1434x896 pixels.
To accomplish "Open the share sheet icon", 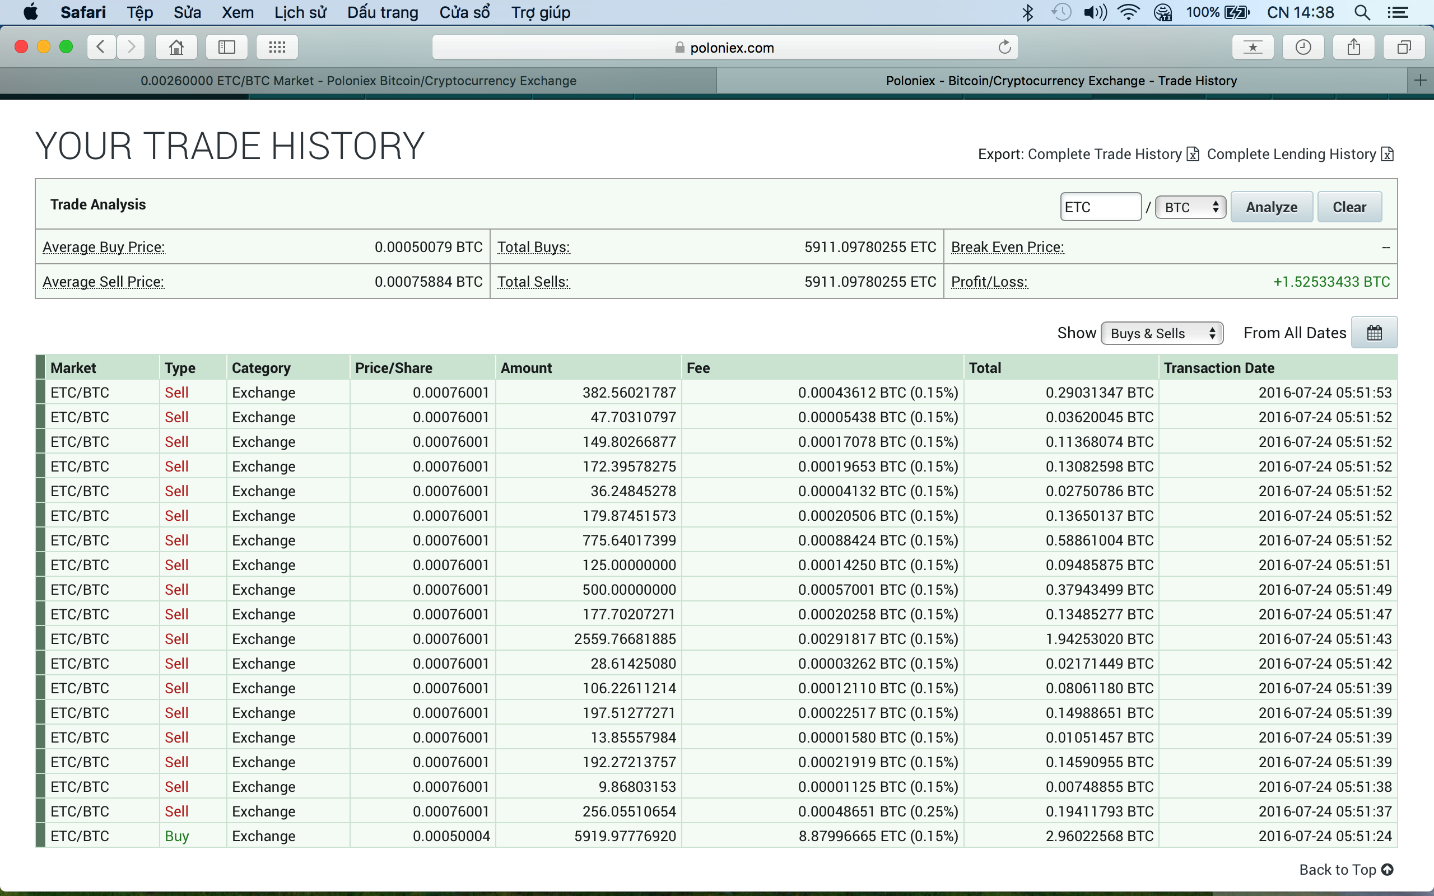I will [x=1353, y=48].
